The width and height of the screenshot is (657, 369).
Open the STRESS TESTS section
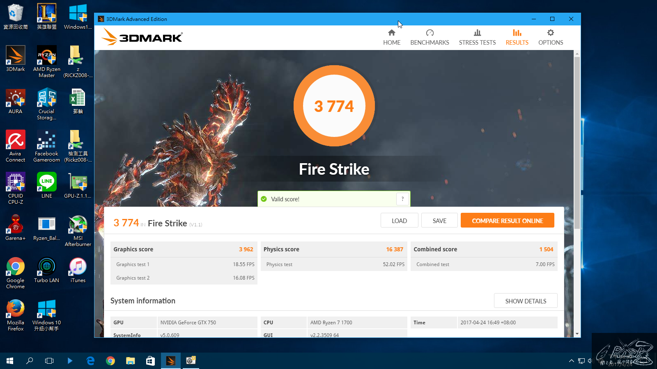coord(477,37)
